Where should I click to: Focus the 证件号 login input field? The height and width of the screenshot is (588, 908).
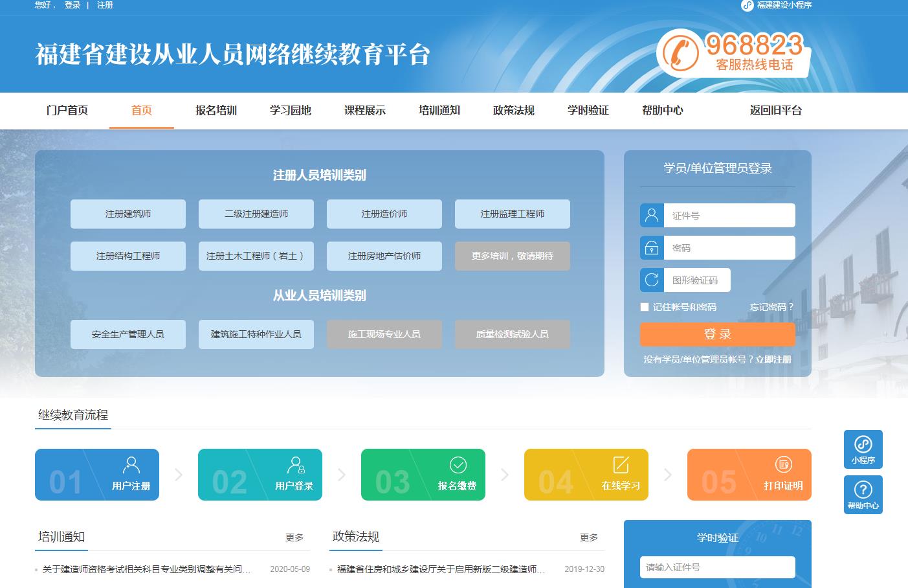729,216
